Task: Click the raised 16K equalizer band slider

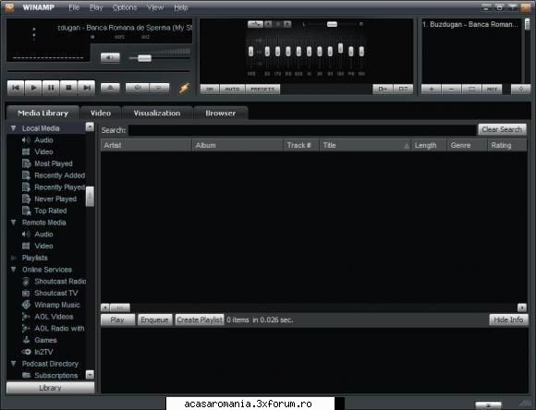Action: pos(340,48)
